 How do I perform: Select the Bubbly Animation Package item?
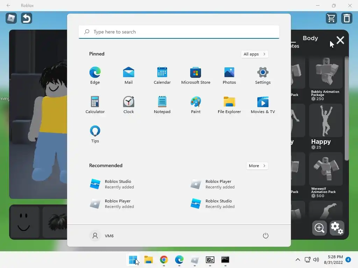pyautogui.click(x=326, y=79)
